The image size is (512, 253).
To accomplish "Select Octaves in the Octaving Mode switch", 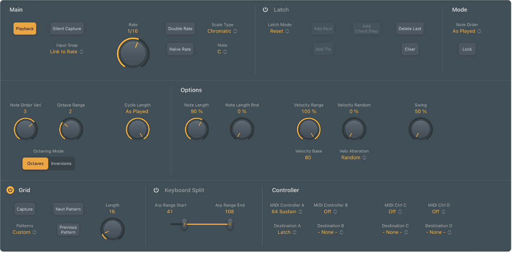I will pos(35,163).
